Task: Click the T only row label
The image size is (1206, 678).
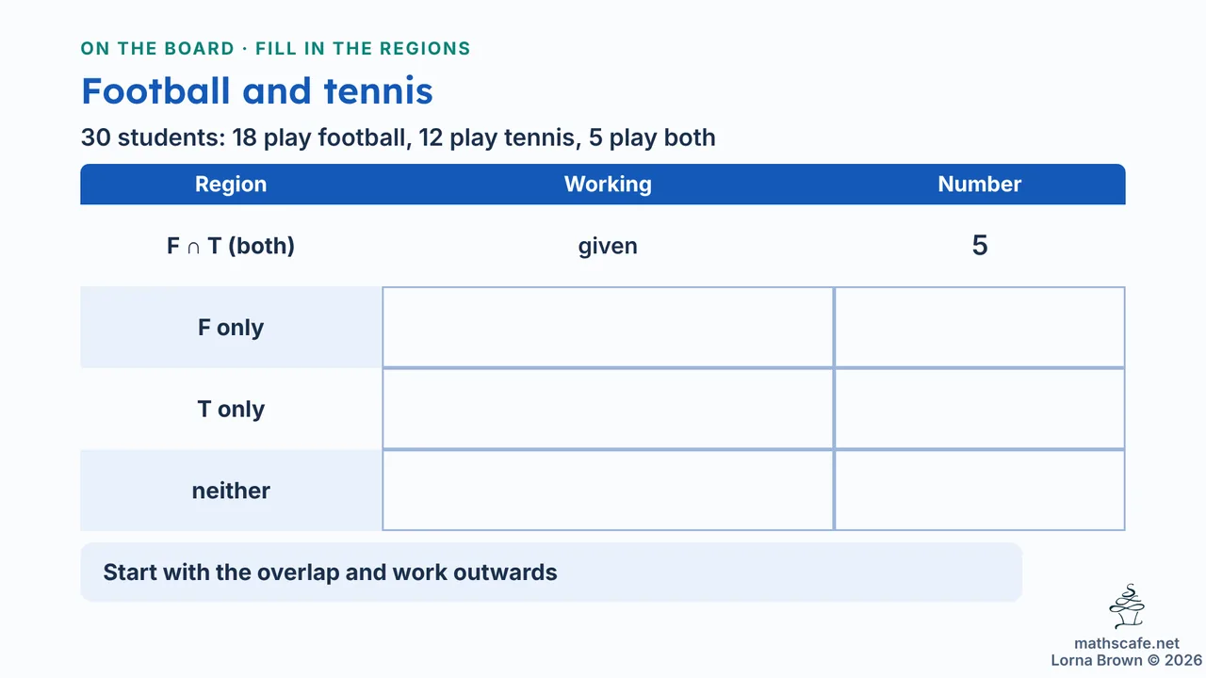Action: point(231,410)
